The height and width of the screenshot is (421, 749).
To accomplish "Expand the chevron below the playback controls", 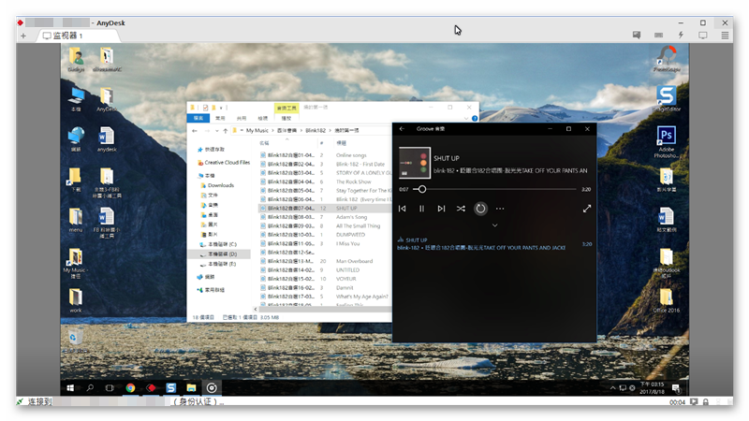I will (494, 225).
